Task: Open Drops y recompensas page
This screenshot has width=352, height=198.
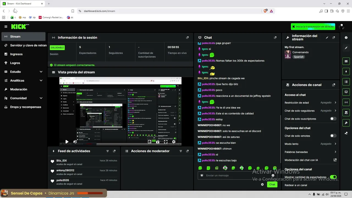Action: pyautogui.click(x=23, y=107)
